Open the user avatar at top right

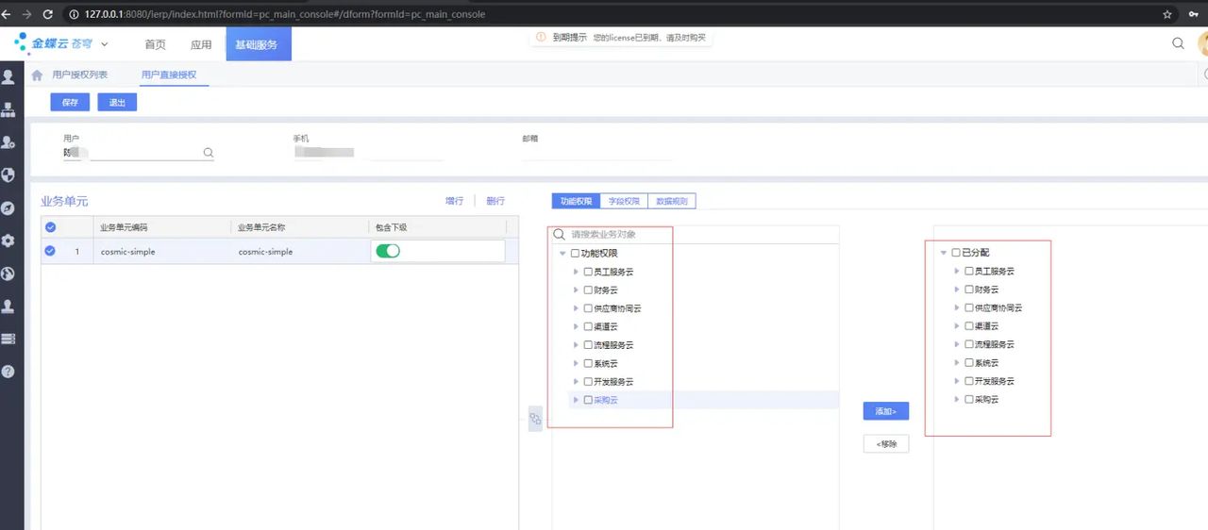coord(1202,43)
